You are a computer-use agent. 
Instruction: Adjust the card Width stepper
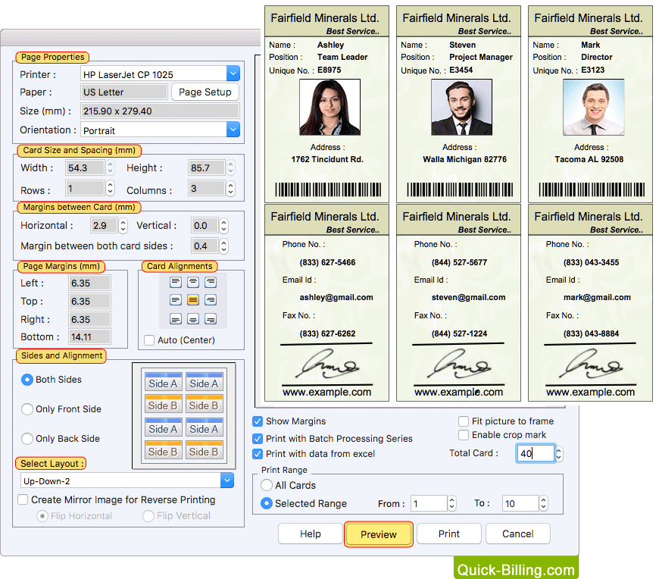pos(110,167)
